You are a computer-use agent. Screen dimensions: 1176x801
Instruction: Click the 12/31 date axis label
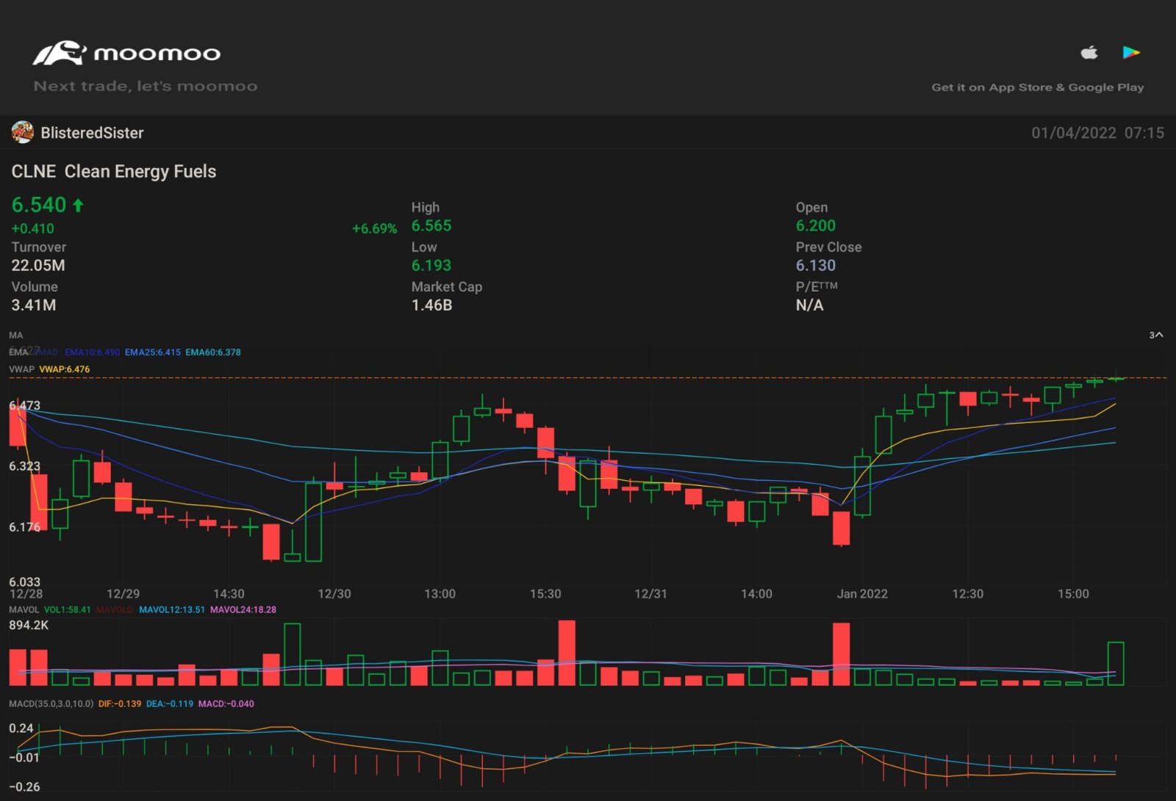click(650, 593)
